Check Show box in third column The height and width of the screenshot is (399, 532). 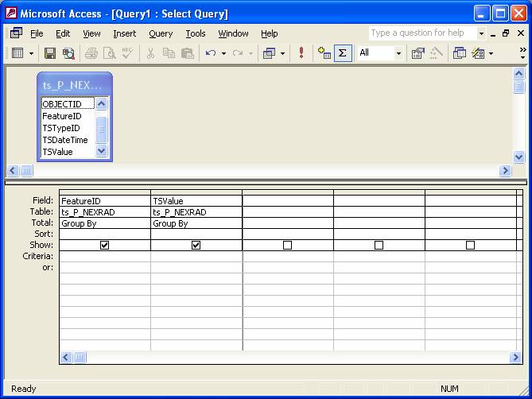[287, 245]
